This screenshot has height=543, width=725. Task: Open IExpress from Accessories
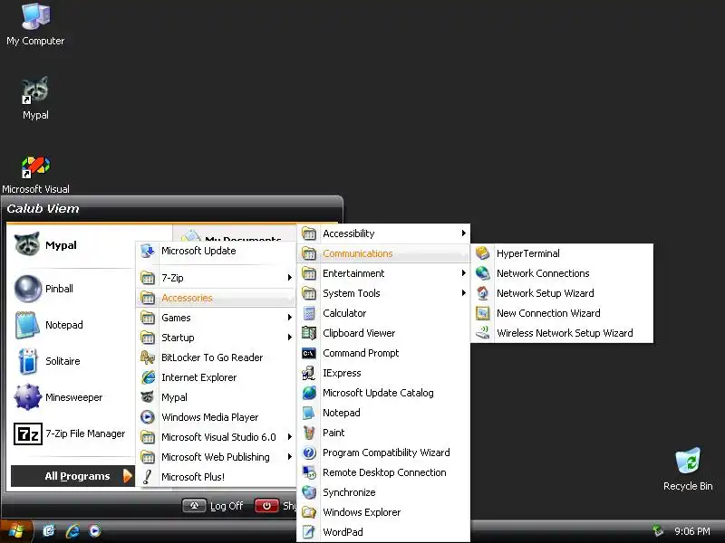coord(383,373)
